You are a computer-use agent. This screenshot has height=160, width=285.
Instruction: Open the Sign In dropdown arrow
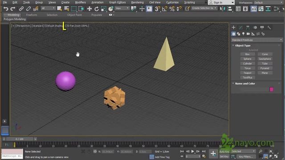[x=232, y=3]
